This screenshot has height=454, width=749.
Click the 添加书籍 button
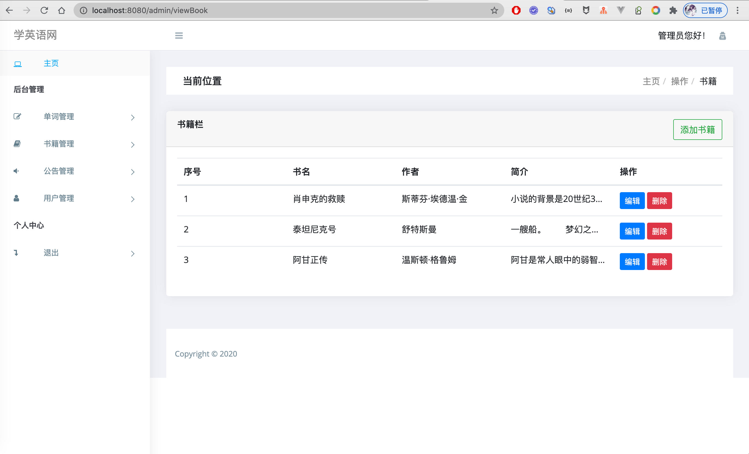pyautogui.click(x=697, y=130)
